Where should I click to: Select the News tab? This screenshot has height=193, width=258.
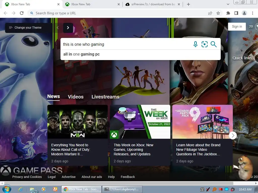(x=53, y=96)
